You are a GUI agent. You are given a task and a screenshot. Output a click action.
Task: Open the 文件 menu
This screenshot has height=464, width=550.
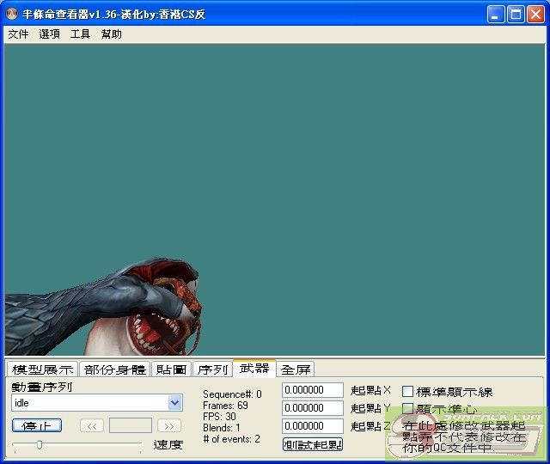[18, 34]
